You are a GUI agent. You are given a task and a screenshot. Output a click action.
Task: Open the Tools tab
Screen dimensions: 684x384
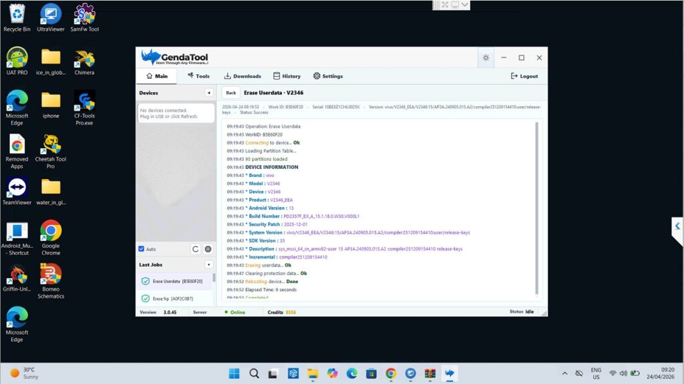198,76
